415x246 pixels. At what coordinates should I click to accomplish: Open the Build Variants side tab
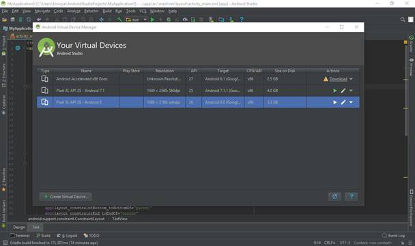[x=3, y=213]
